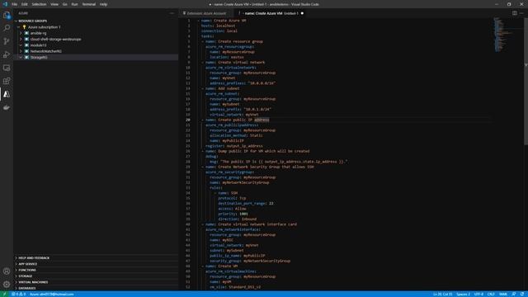Switch to the Extension: Azure Account tab
The width and height of the screenshot is (528, 297).
206,13
